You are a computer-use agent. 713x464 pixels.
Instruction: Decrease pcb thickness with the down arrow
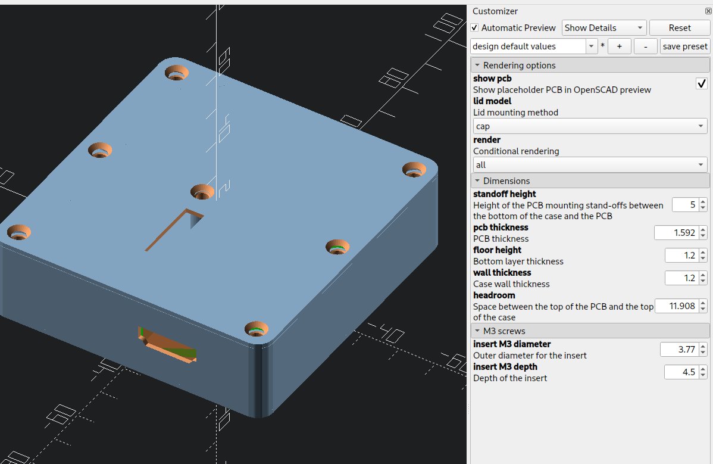pos(703,236)
